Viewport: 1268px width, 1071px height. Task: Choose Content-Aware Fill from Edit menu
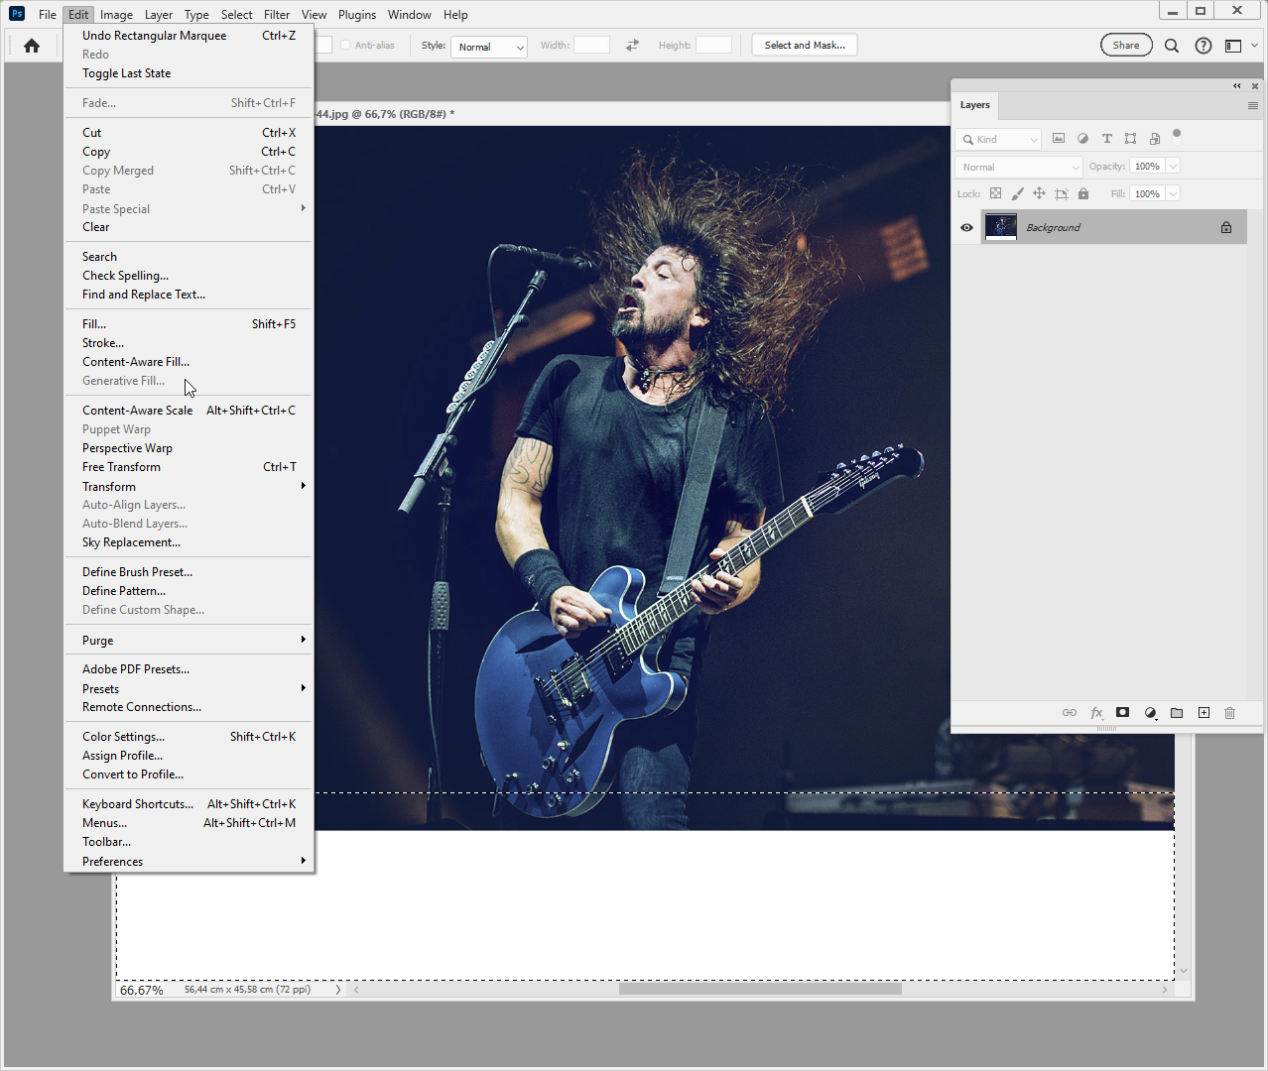[189, 362]
